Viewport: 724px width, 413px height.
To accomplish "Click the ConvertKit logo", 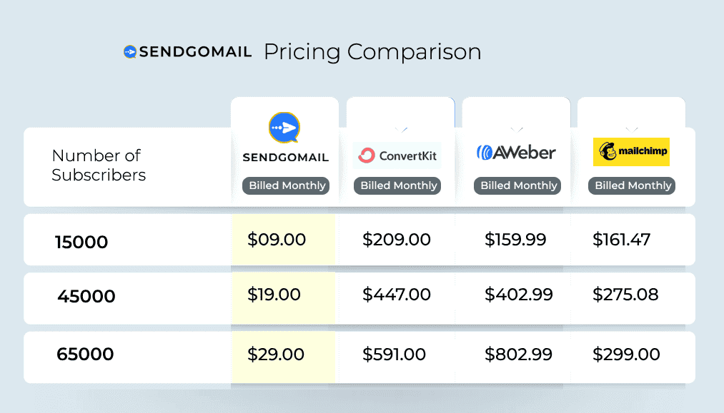I will (397, 155).
